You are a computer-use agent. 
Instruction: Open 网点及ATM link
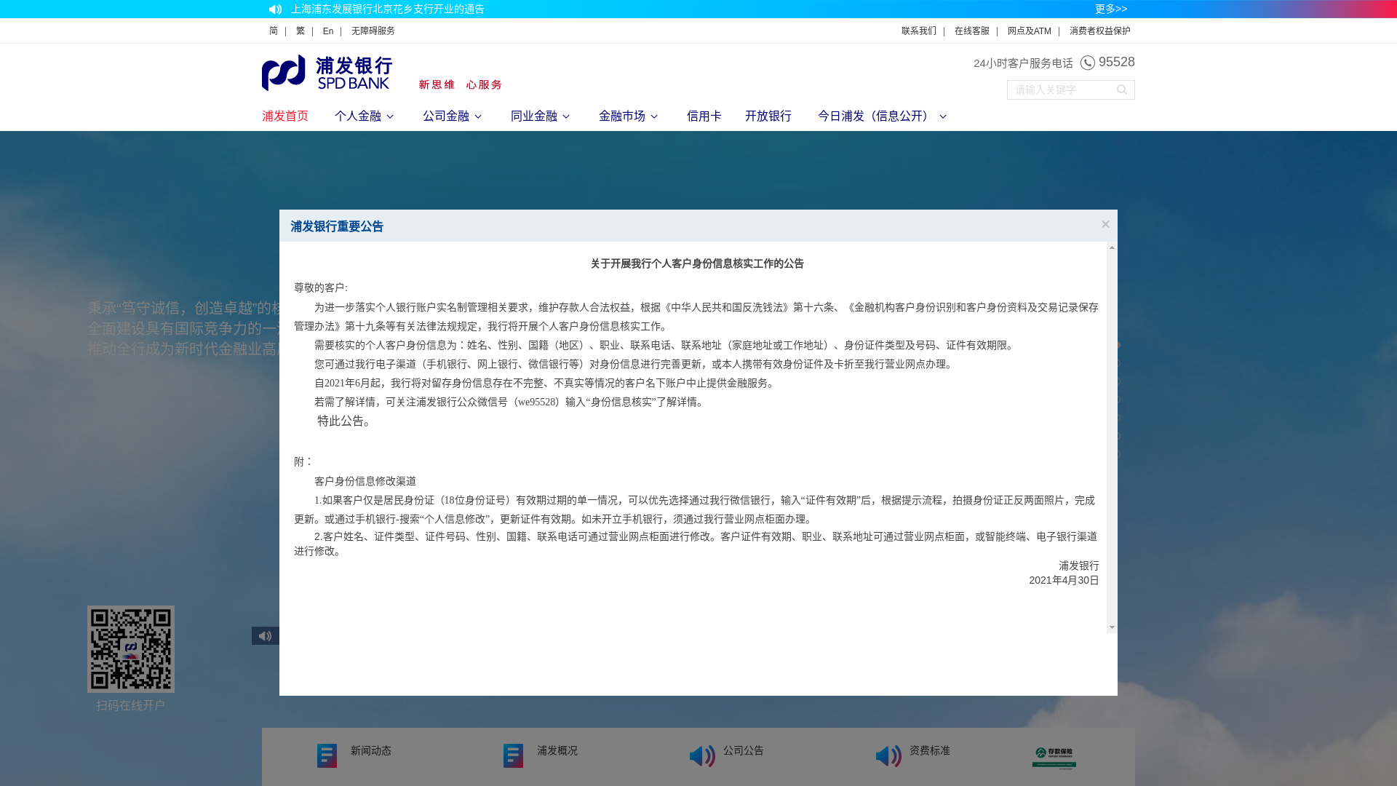point(1030,31)
